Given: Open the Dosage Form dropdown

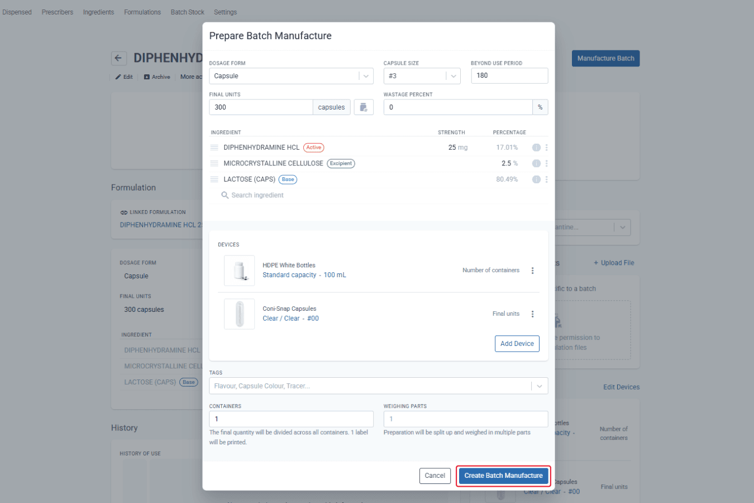Looking at the screenshot, I should click(x=291, y=76).
